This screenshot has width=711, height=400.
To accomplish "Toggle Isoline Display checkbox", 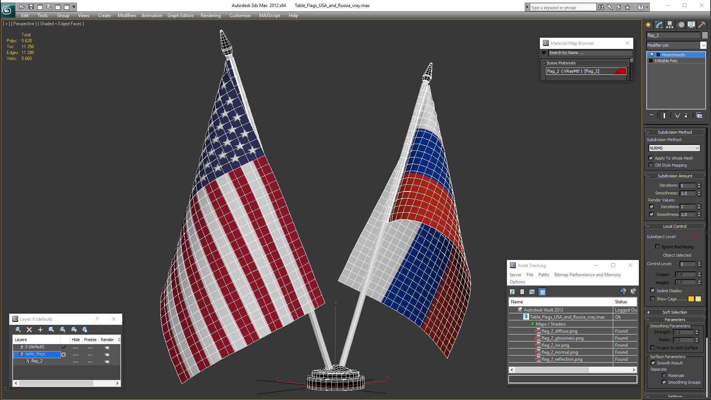I will [652, 291].
